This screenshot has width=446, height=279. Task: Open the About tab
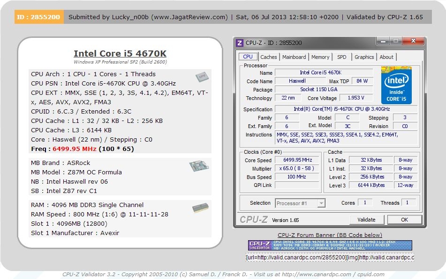coord(386,57)
